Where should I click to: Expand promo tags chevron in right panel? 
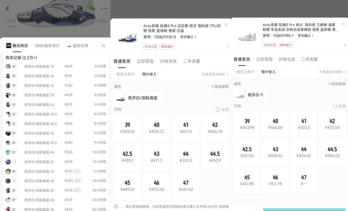[x=344, y=45]
